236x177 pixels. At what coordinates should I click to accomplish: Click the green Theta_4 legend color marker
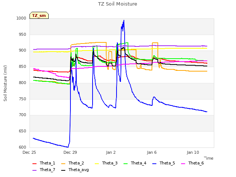(x=125, y=164)
